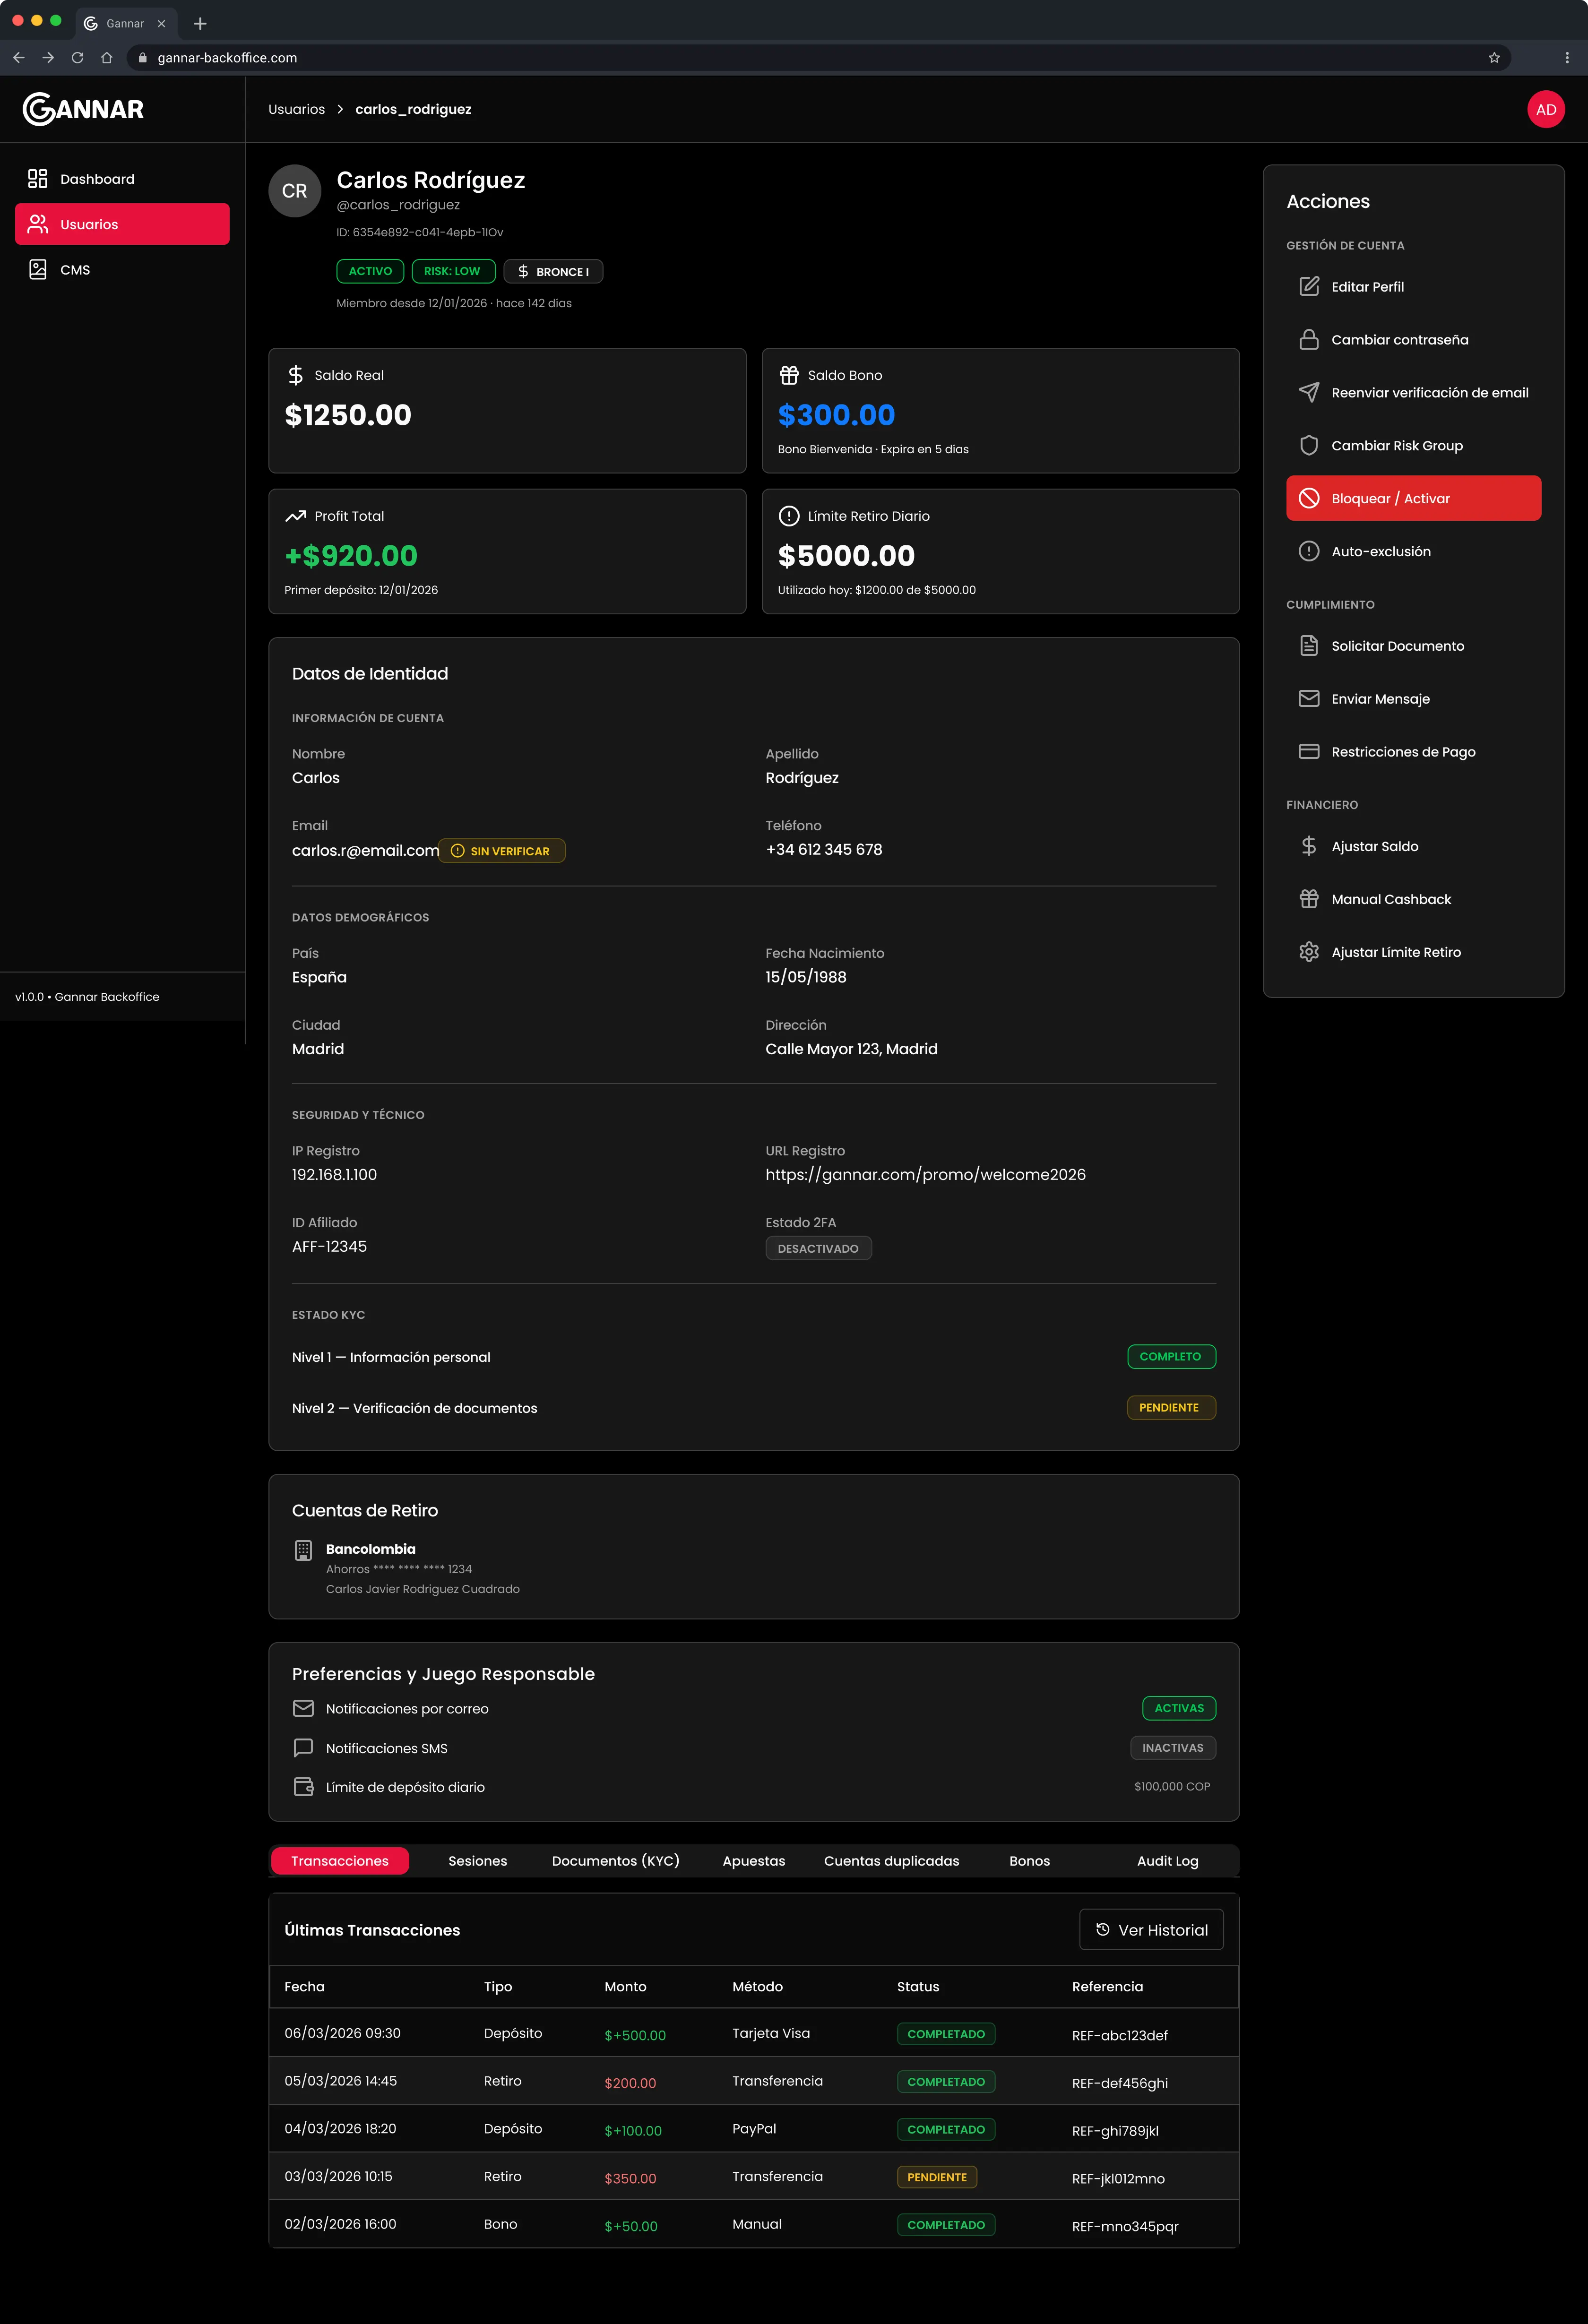Click the SIN VERIFICAR email badge

coord(501,851)
